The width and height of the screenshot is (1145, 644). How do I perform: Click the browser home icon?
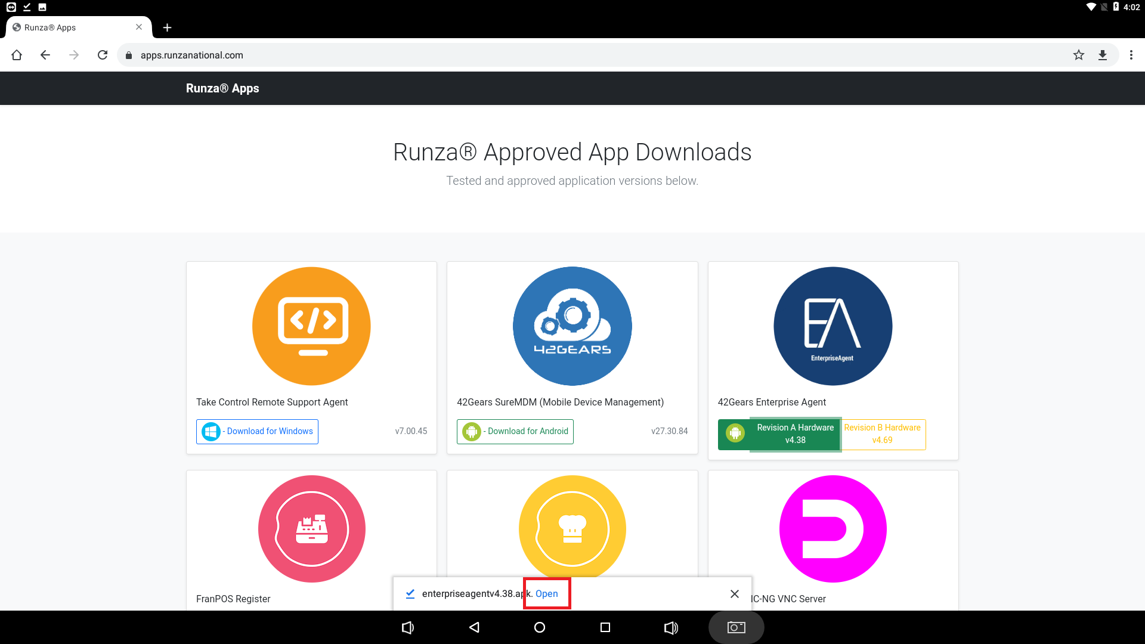point(17,55)
